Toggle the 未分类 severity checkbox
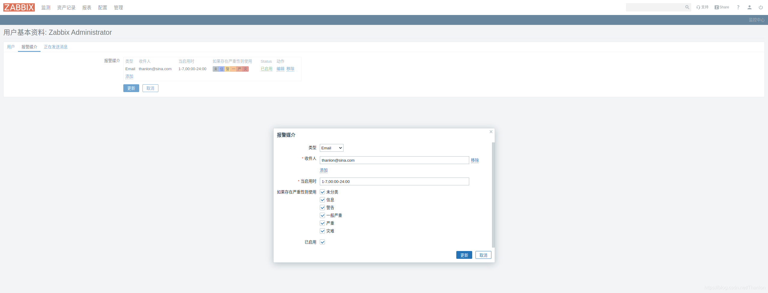Image resolution: width=768 pixels, height=293 pixels. pyautogui.click(x=322, y=192)
